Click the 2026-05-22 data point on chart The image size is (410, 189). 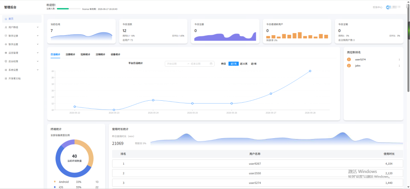click(x=74, y=107)
